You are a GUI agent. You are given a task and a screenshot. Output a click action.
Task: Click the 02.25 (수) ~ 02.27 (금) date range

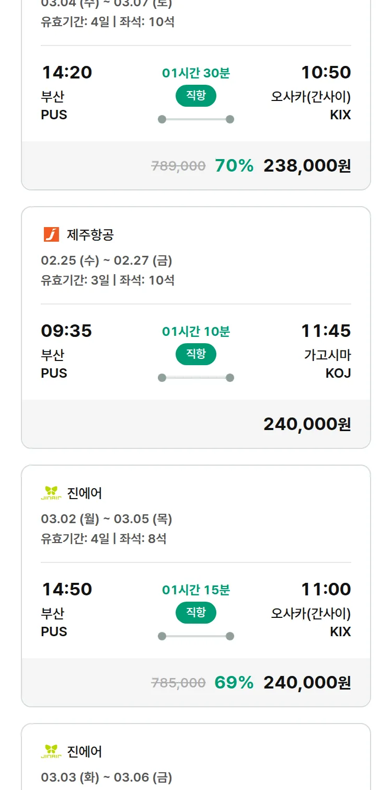107,261
